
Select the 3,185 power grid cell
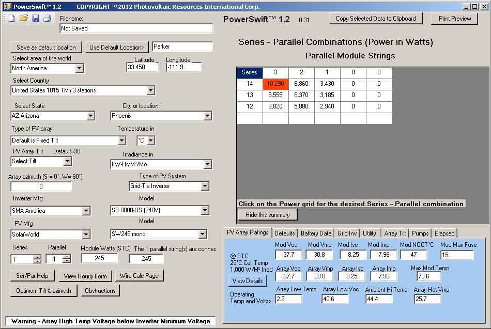(327, 95)
